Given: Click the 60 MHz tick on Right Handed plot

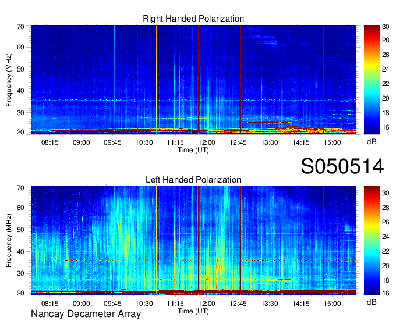Looking at the screenshot, I should pos(20,47).
